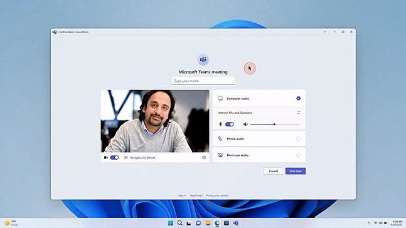
Task: Select the Don't use audio option
Action: pyautogui.click(x=259, y=155)
